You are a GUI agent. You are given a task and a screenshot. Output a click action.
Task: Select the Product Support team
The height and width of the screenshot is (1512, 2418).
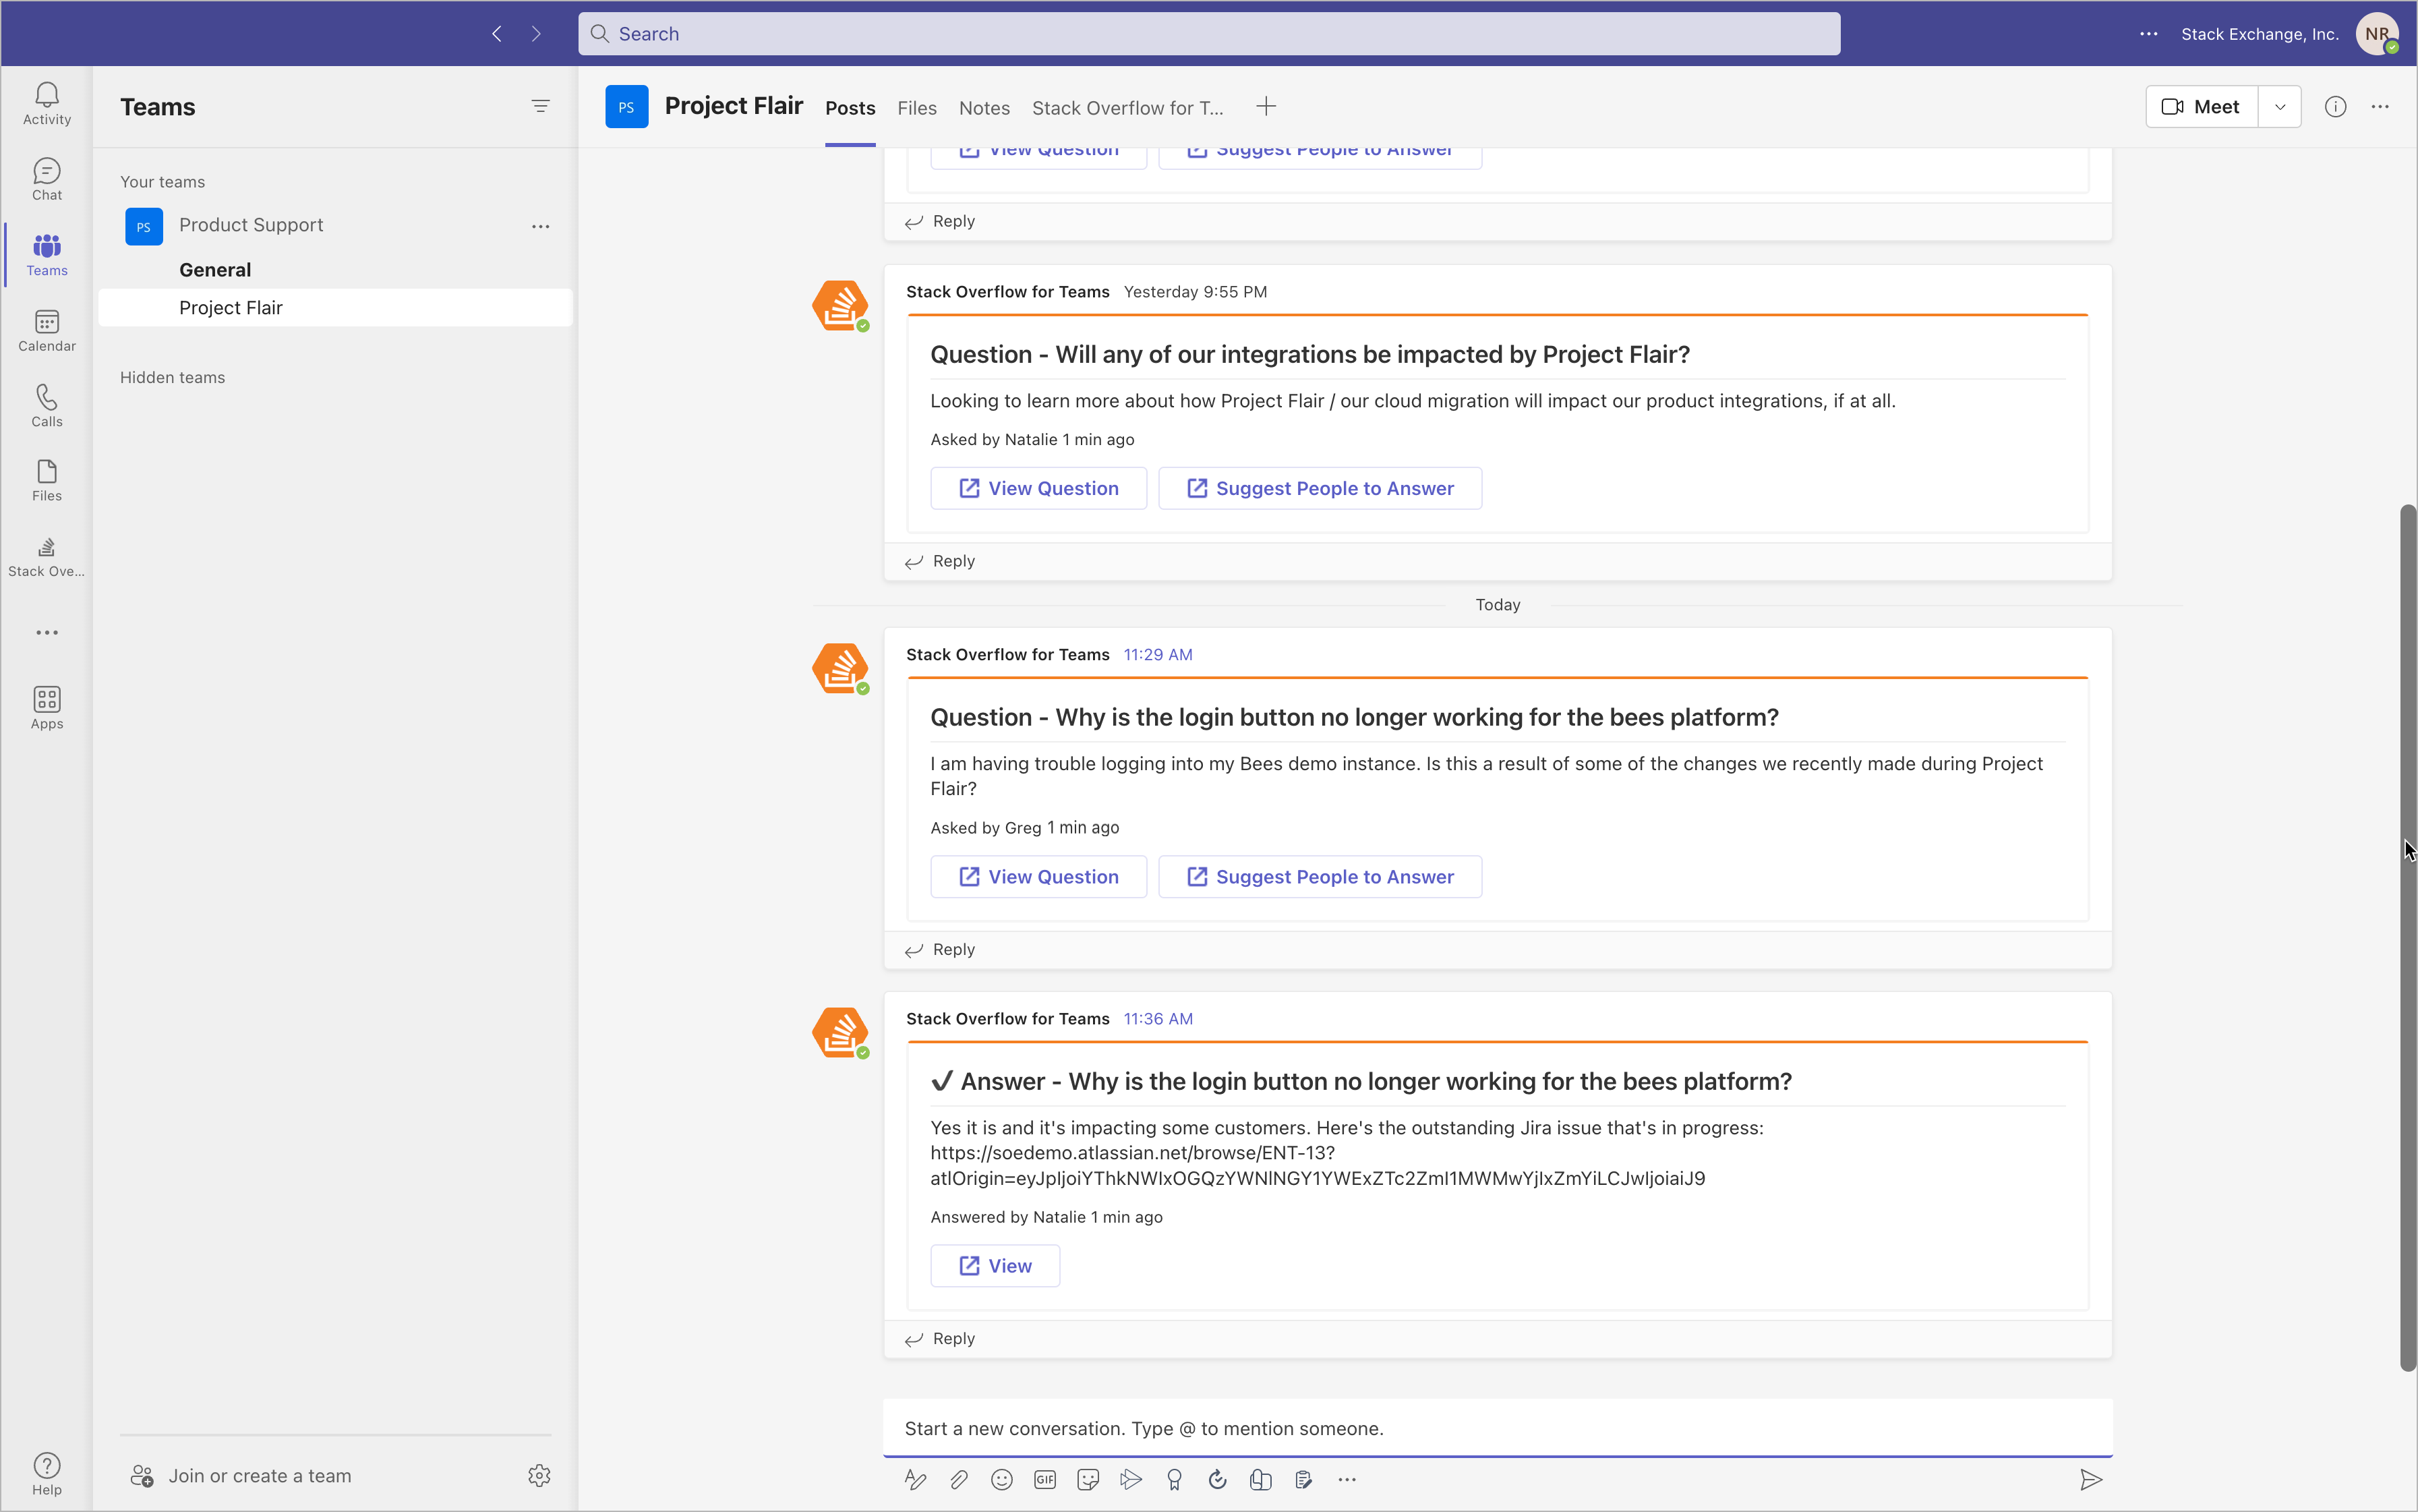click(x=250, y=225)
